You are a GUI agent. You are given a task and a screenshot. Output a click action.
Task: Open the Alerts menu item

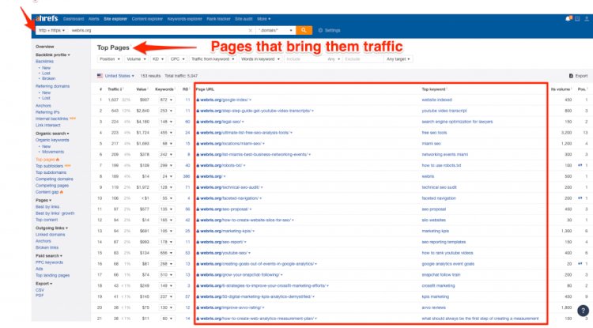click(93, 18)
